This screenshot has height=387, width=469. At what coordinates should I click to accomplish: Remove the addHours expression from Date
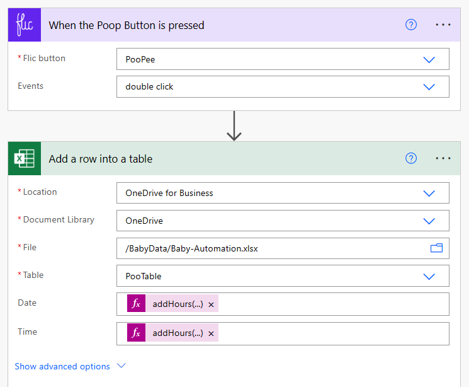pyautogui.click(x=212, y=304)
